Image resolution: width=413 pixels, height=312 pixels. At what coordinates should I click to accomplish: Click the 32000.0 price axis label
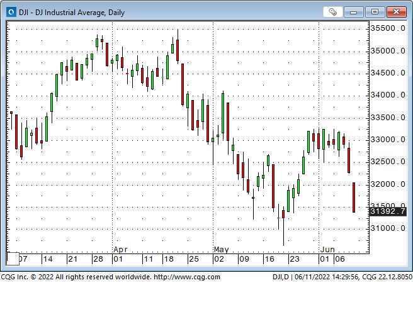[388, 184]
